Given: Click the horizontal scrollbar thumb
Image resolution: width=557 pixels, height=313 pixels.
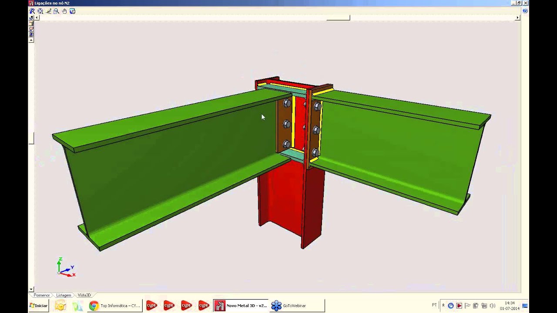Looking at the screenshot, I should click(338, 18).
